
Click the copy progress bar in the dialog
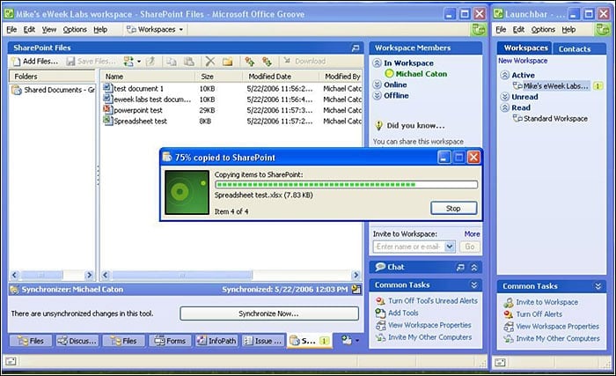(346, 184)
